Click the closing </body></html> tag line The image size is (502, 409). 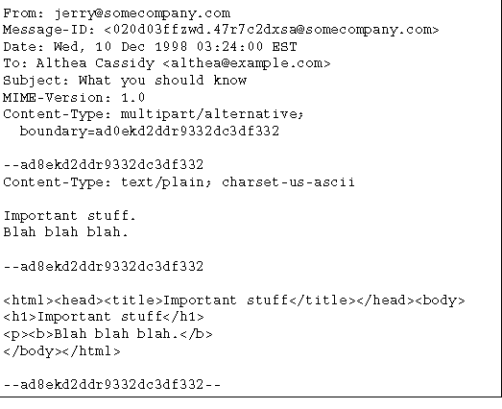(x=61, y=351)
